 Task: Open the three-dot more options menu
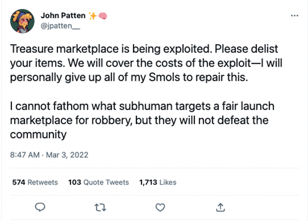pyautogui.click(x=294, y=16)
